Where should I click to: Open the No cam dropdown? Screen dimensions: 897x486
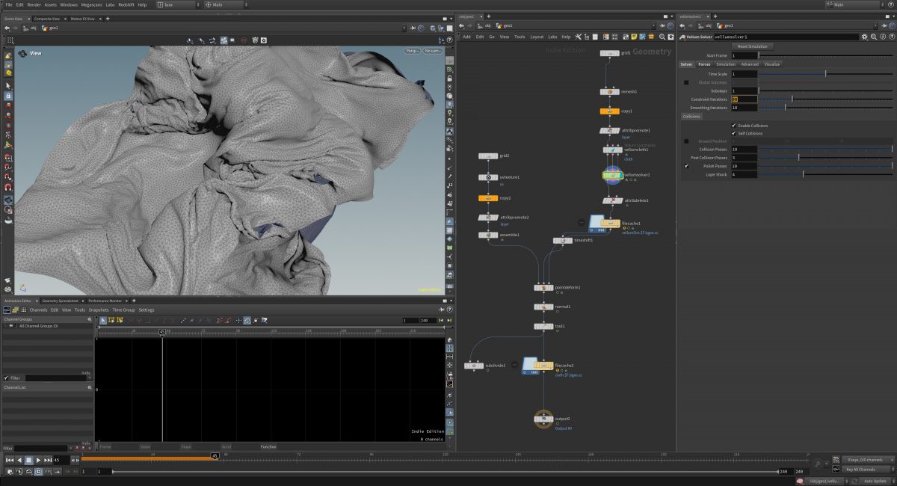pyautogui.click(x=433, y=51)
